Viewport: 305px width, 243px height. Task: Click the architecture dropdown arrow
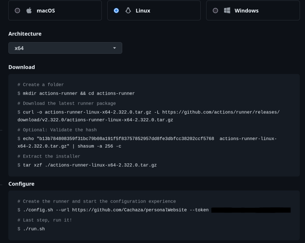115,48
